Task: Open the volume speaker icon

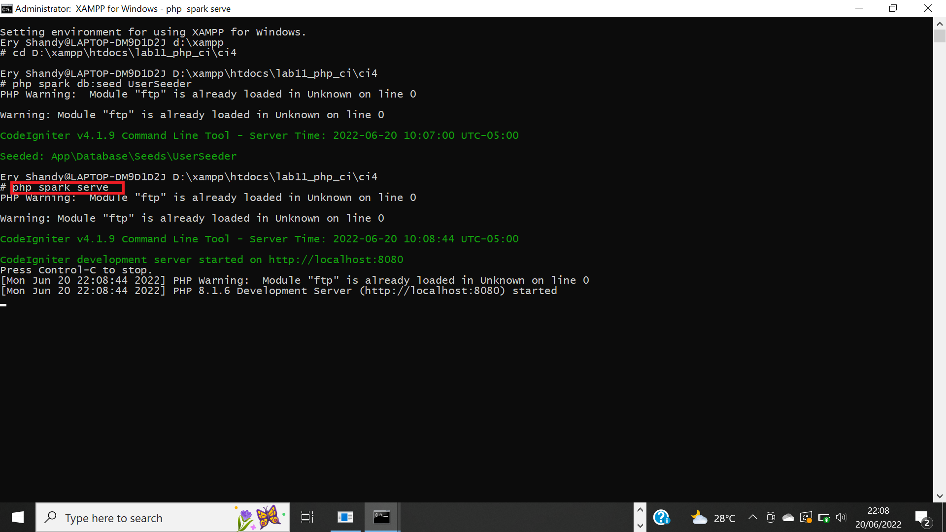Action: point(841,517)
